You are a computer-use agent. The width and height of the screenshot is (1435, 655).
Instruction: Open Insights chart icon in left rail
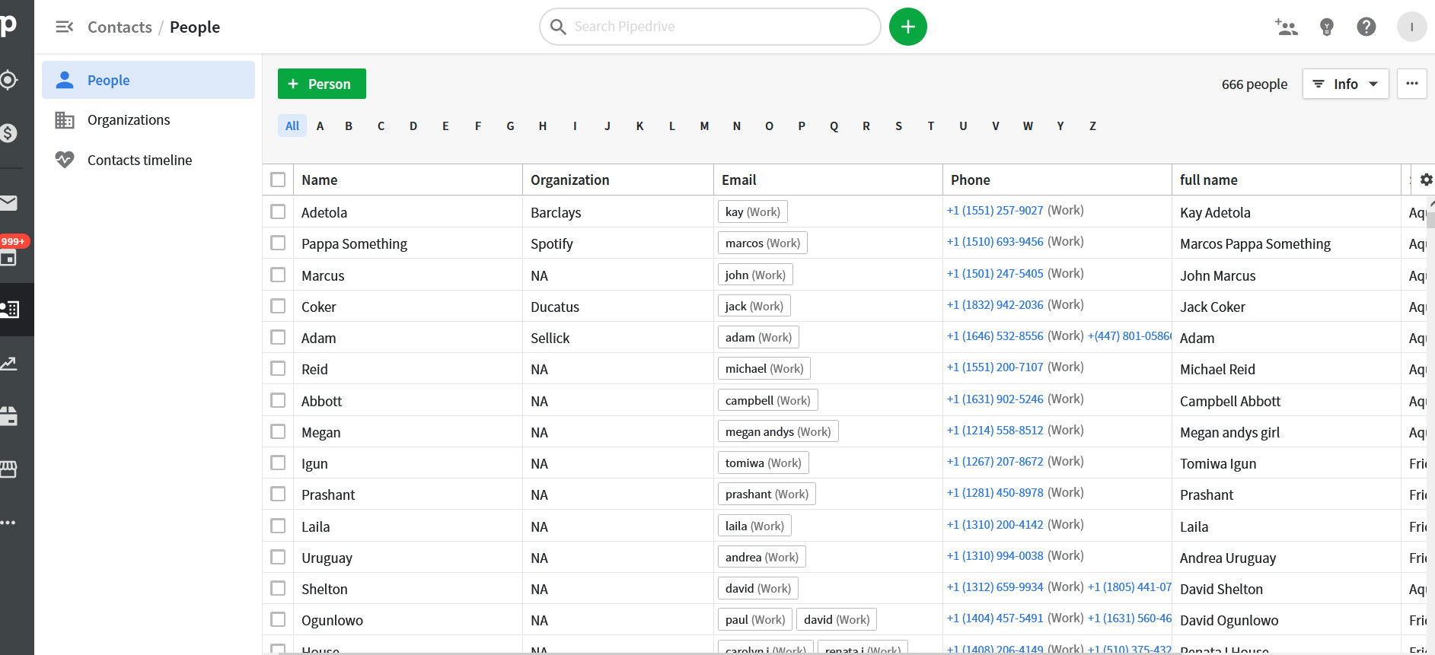pyautogui.click(x=8, y=363)
